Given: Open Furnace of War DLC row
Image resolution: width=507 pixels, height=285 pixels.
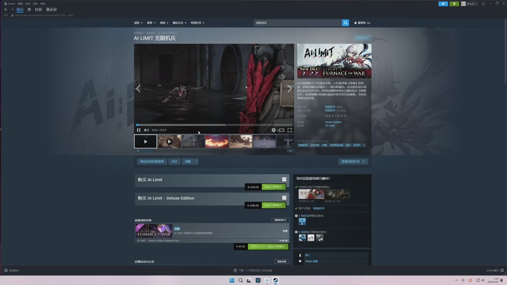Looking at the screenshot, I should pos(212,231).
